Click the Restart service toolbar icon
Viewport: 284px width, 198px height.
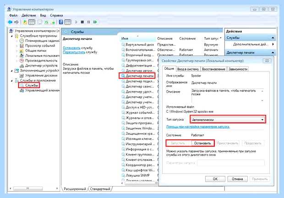95,22
